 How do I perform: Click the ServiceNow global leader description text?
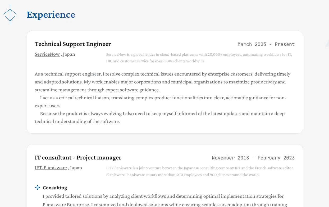pos(199,58)
